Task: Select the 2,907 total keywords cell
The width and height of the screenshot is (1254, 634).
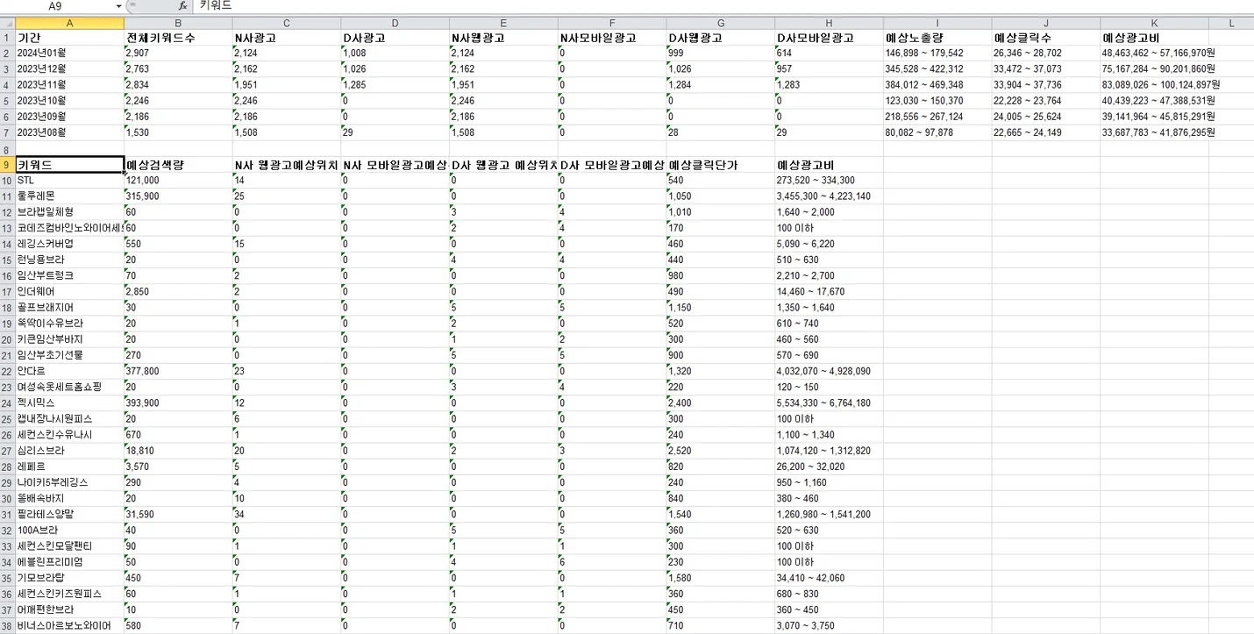Action: pyautogui.click(x=178, y=53)
